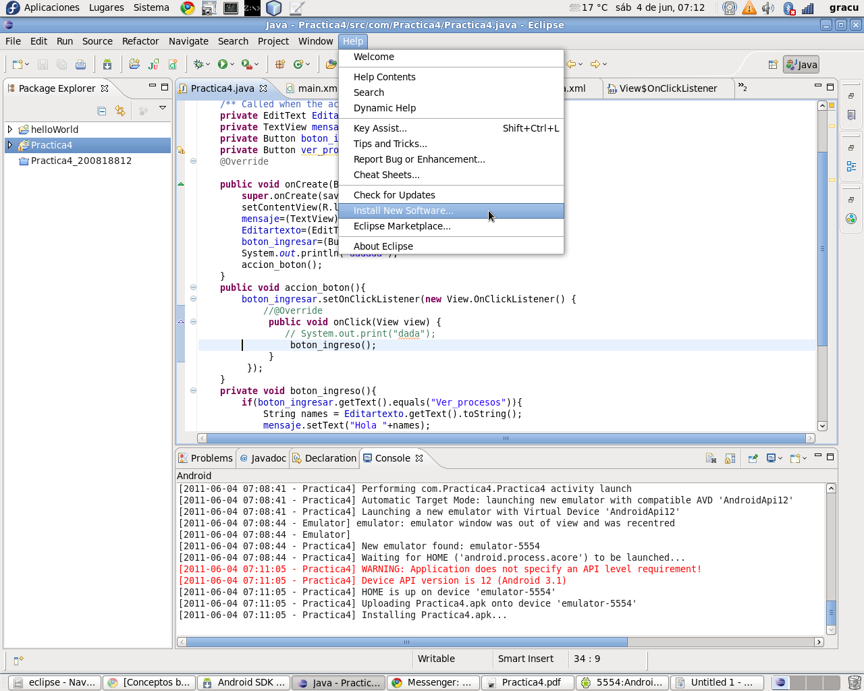The image size is (864, 691).
Task: Minimize the Package Explorer view
Action: [153, 86]
